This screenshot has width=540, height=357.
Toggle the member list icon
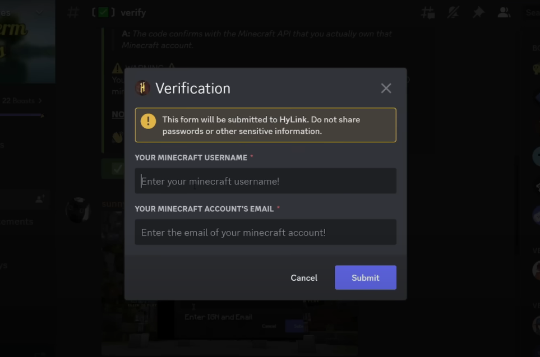click(504, 12)
